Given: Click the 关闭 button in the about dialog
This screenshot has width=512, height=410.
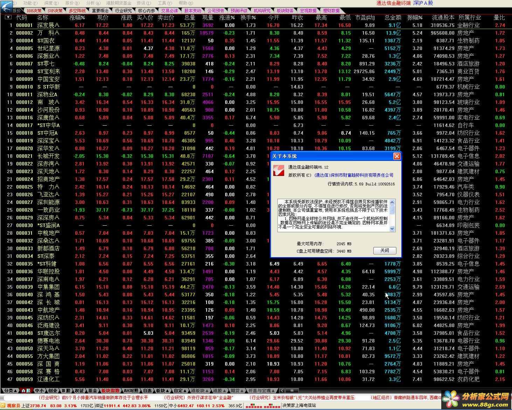Looking at the screenshot, I should [x=385, y=250].
